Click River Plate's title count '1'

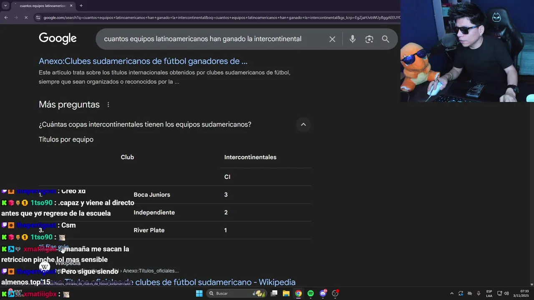point(226,230)
